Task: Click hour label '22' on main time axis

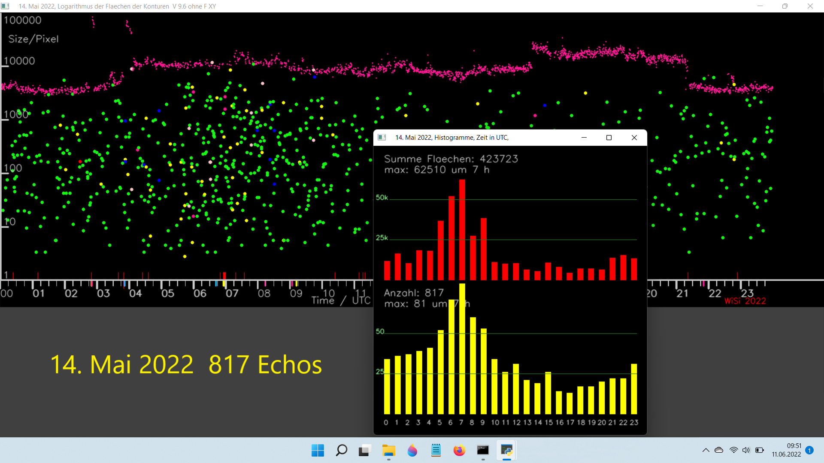Action: point(715,294)
